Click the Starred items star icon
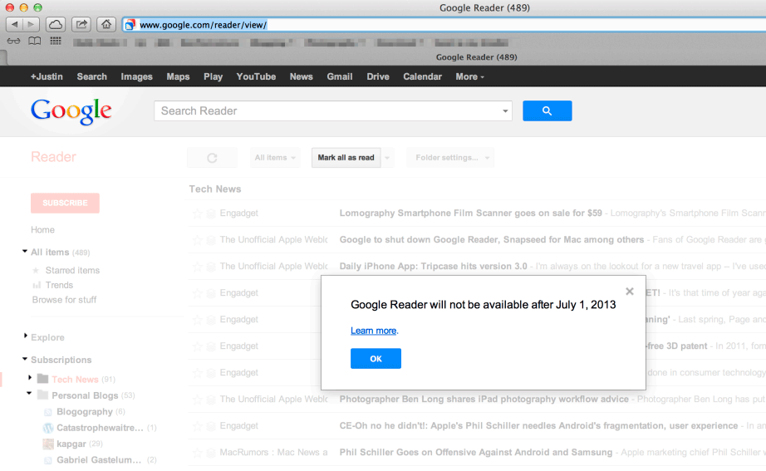Viewport: 766px width, 471px height. [36, 270]
